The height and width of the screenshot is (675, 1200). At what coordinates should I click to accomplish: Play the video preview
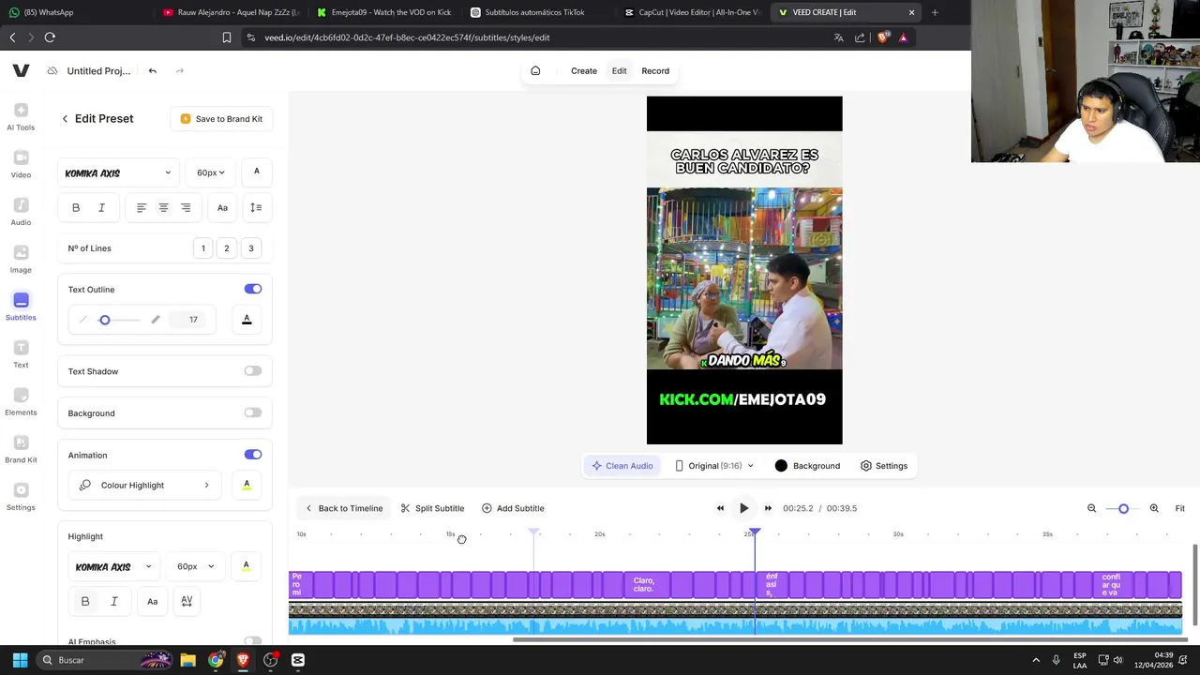coord(744,508)
